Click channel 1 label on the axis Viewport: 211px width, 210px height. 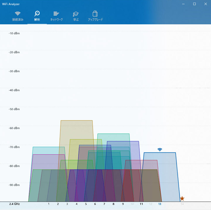tap(49, 204)
